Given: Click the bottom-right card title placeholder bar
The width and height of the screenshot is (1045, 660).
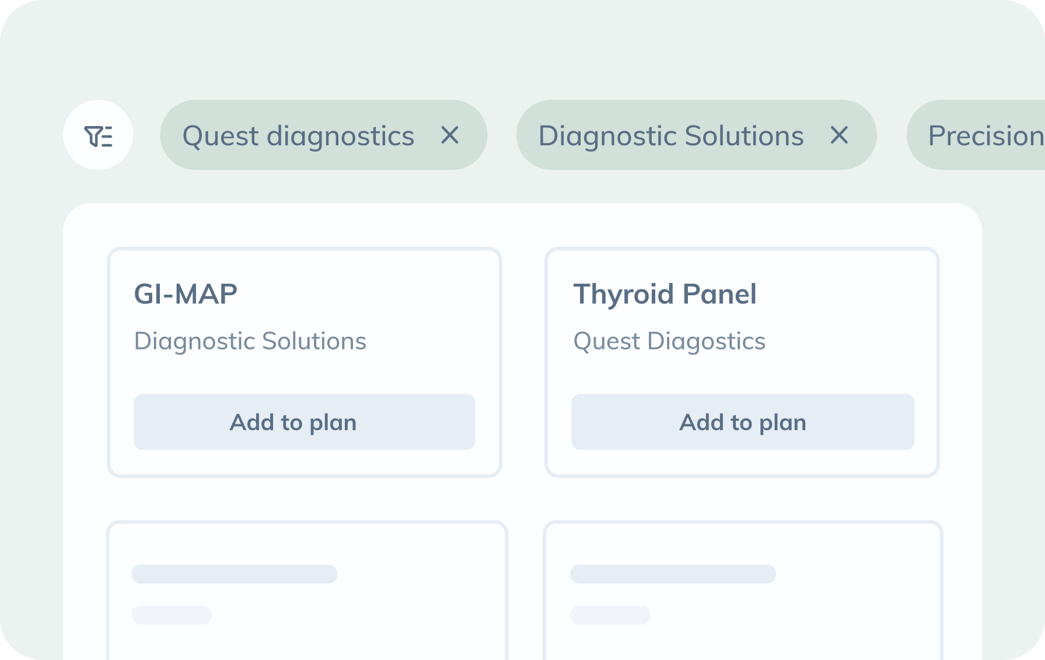Looking at the screenshot, I should [673, 574].
